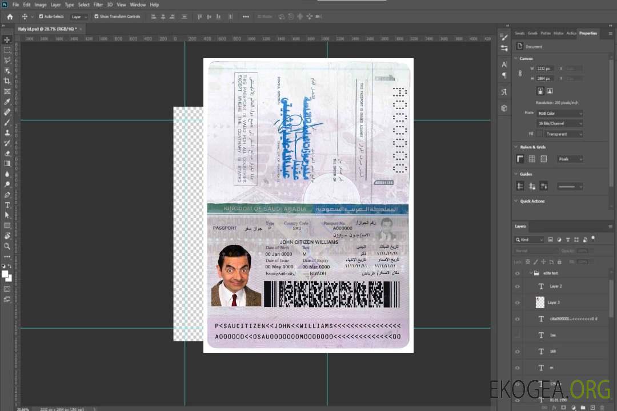This screenshot has width=617, height=411.
Task: Select the Eyedropper tool
Action: (x=7, y=102)
